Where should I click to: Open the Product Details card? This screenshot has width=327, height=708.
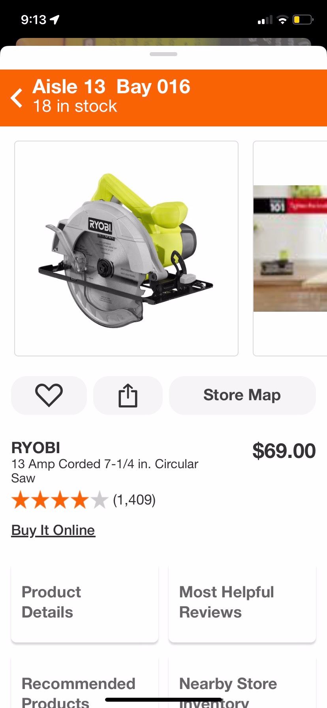point(85,603)
